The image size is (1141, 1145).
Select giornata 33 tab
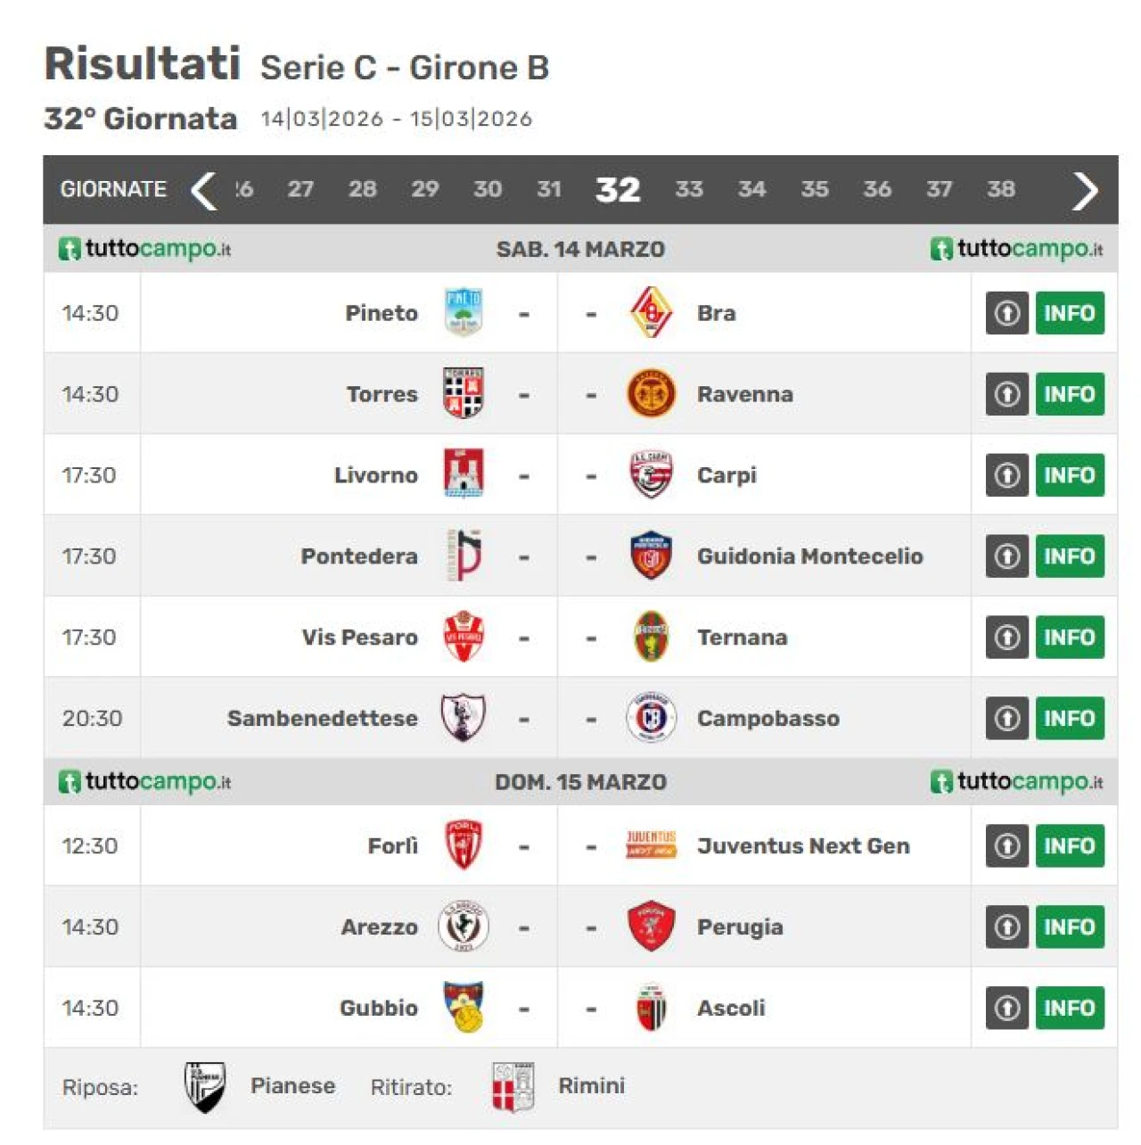click(x=689, y=190)
